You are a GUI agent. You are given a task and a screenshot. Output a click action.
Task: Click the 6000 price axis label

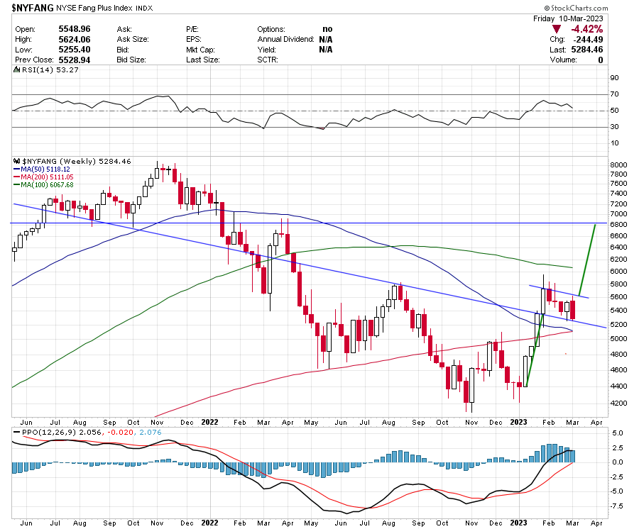pos(618,271)
